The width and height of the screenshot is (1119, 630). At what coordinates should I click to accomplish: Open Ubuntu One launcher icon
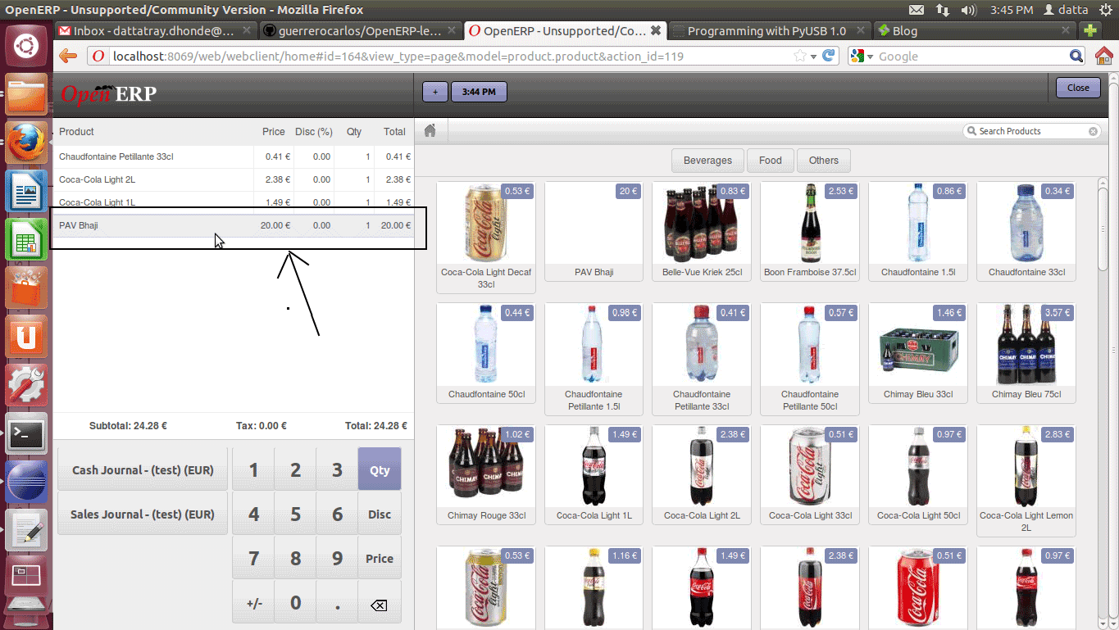pos(27,337)
